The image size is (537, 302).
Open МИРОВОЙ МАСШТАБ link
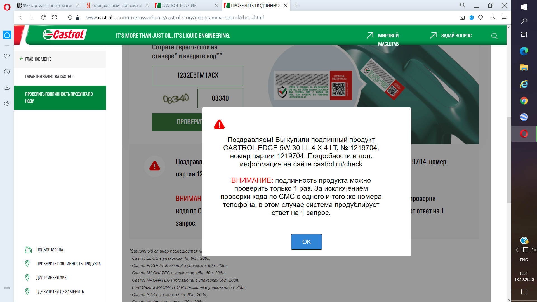point(383,39)
